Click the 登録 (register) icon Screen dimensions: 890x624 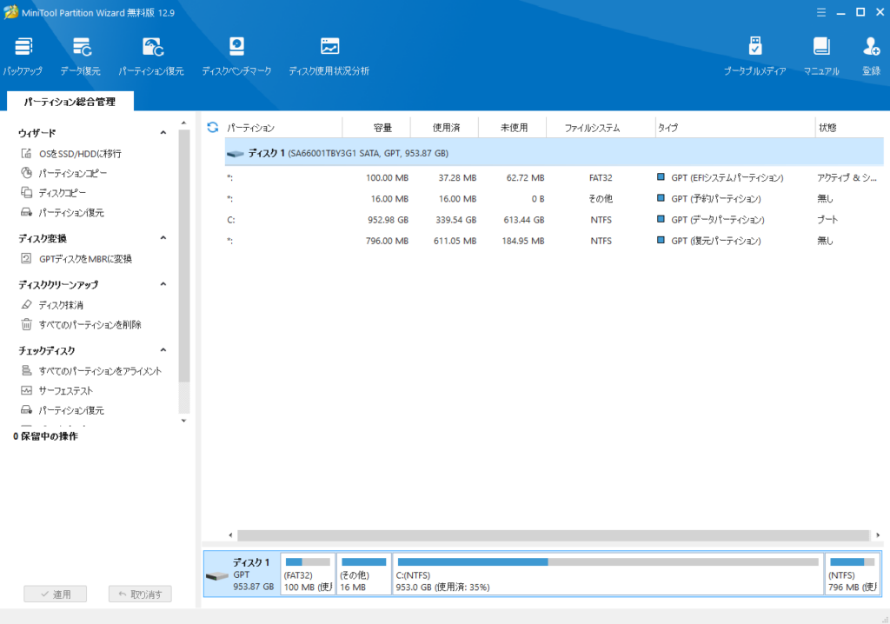click(x=871, y=56)
